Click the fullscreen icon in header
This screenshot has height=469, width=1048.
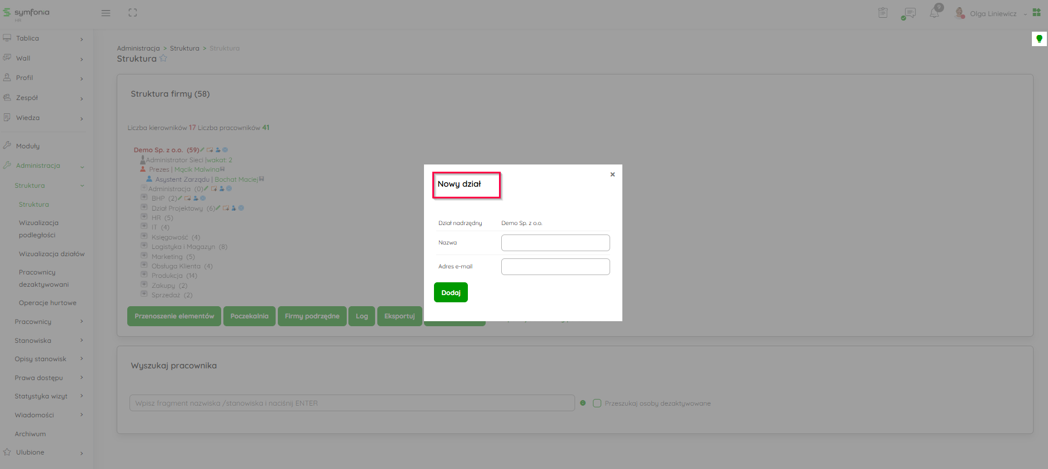[x=132, y=13]
